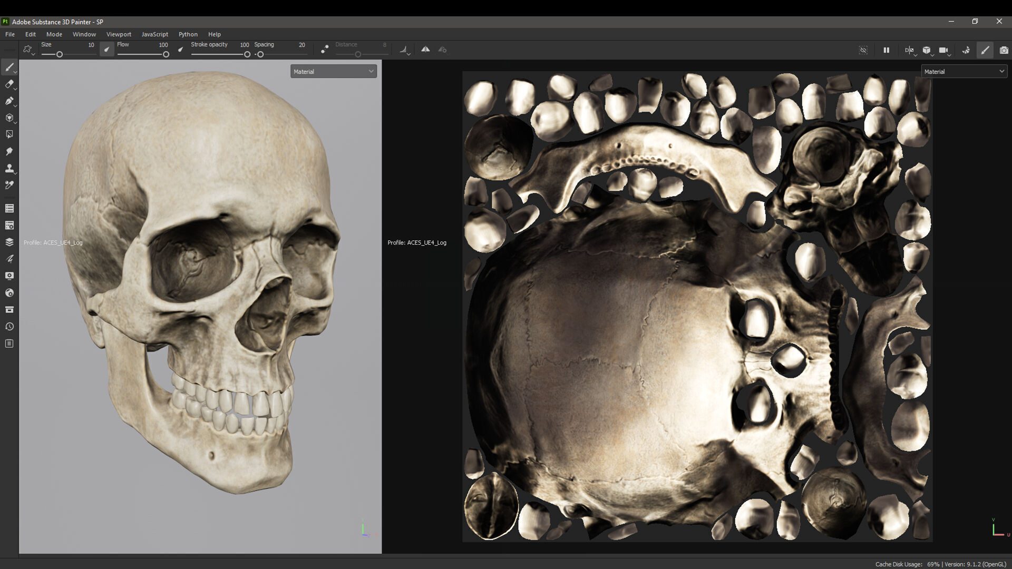The image size is (1012, 569).
Task: Select the Paint brush tool
Action: point(9,67)
